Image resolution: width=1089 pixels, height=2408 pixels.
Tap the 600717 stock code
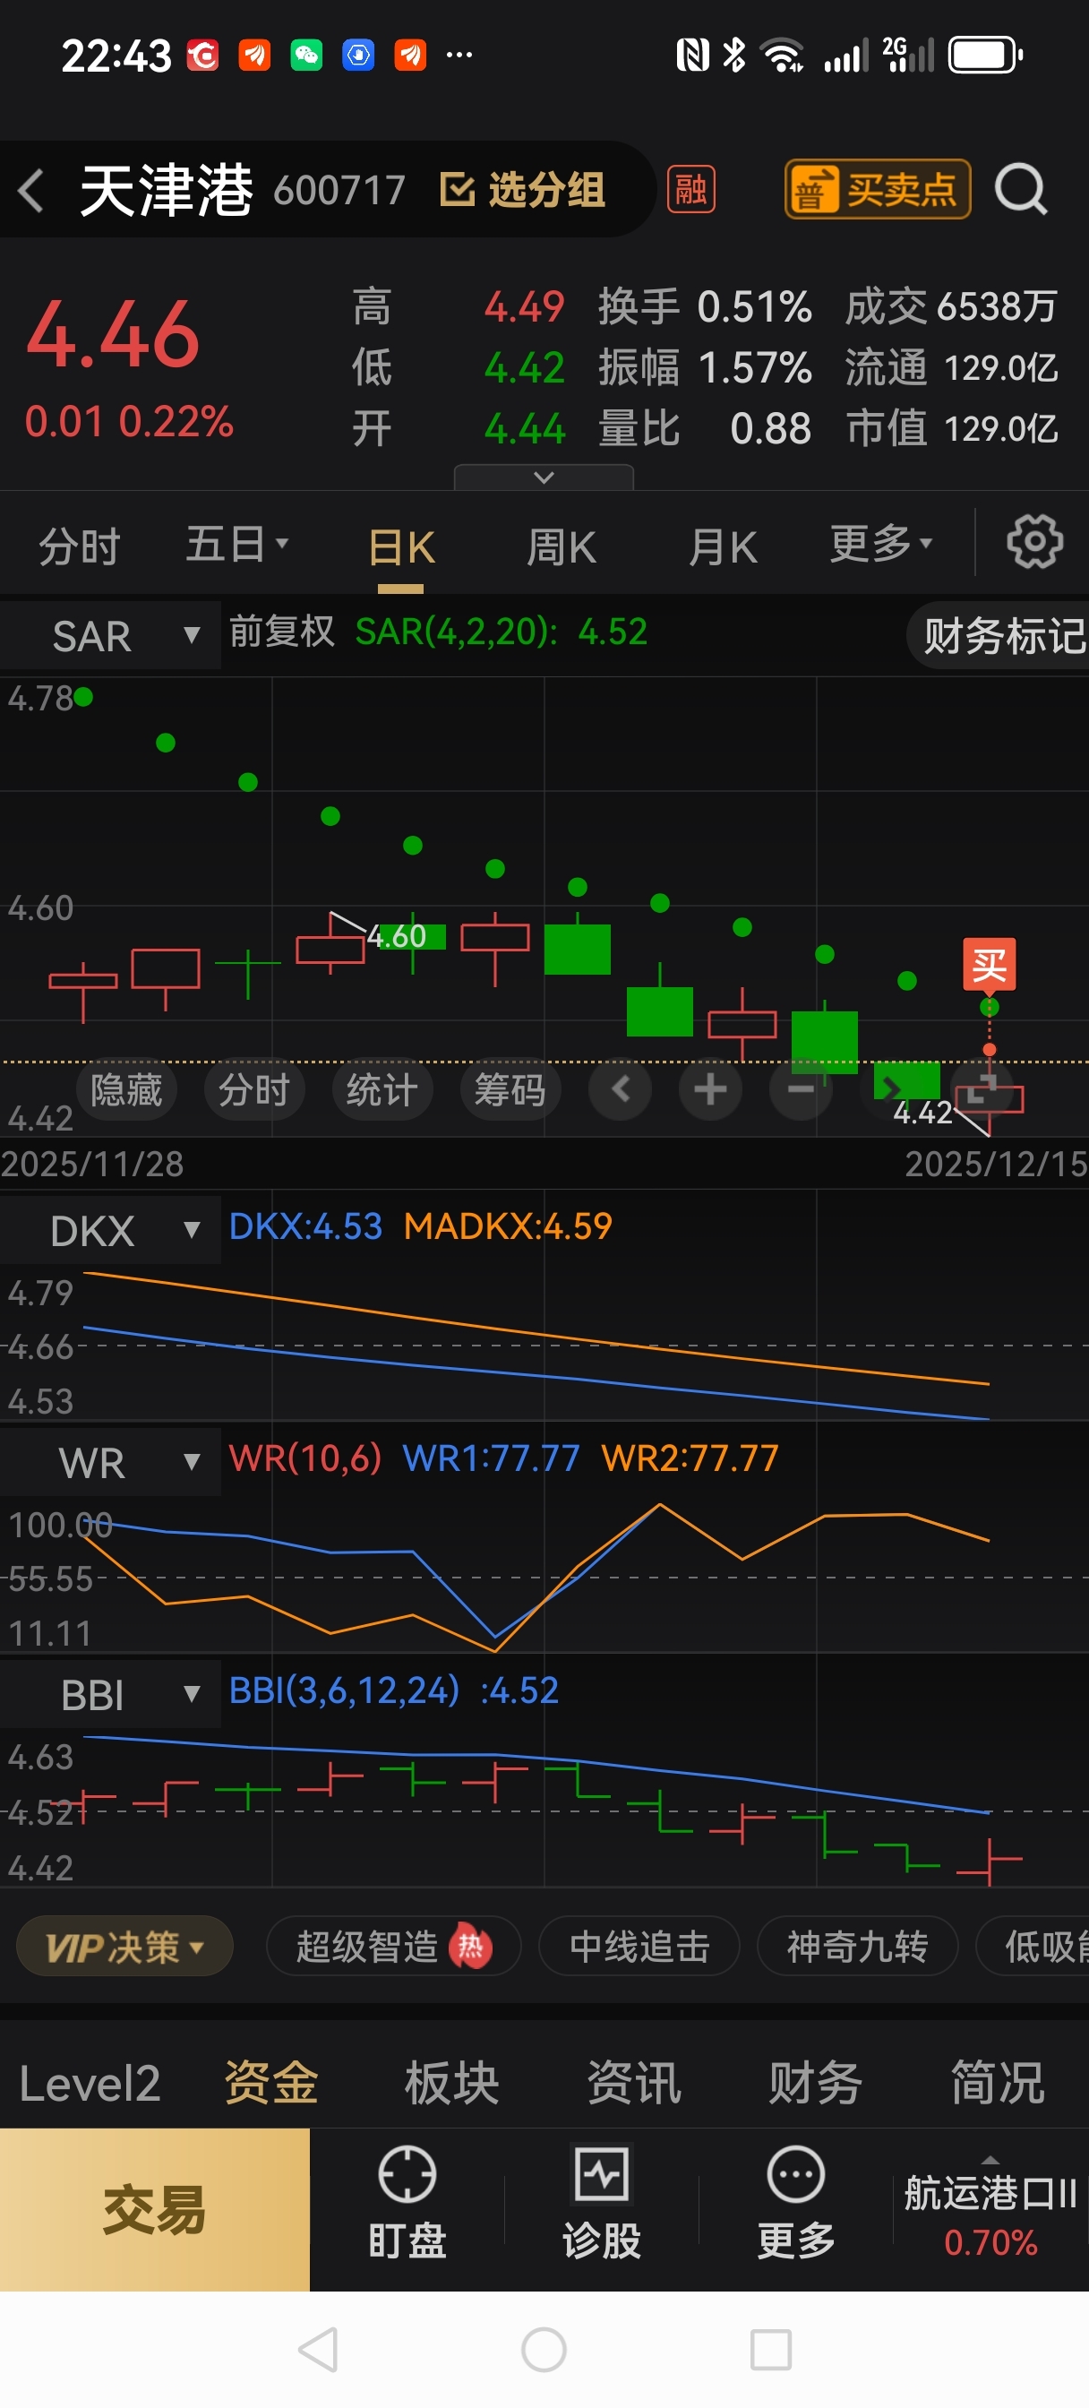[x=339, y=191]
